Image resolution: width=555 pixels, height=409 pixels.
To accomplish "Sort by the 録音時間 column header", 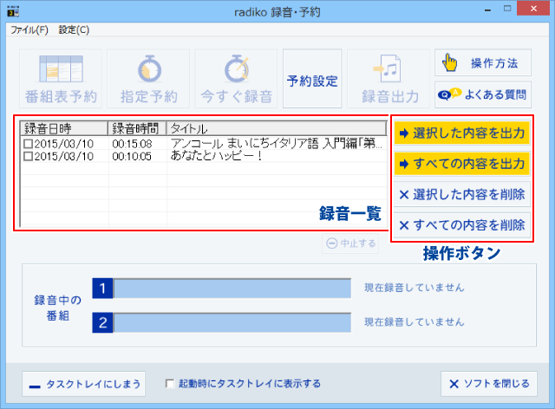I will click(x=137, y=128).
